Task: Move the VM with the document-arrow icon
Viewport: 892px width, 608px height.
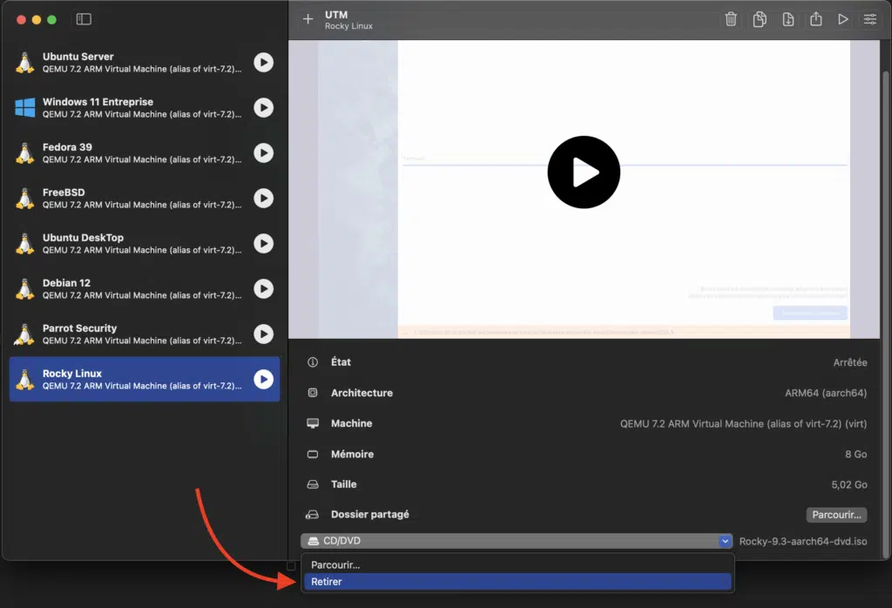Action: pos(787,19)
